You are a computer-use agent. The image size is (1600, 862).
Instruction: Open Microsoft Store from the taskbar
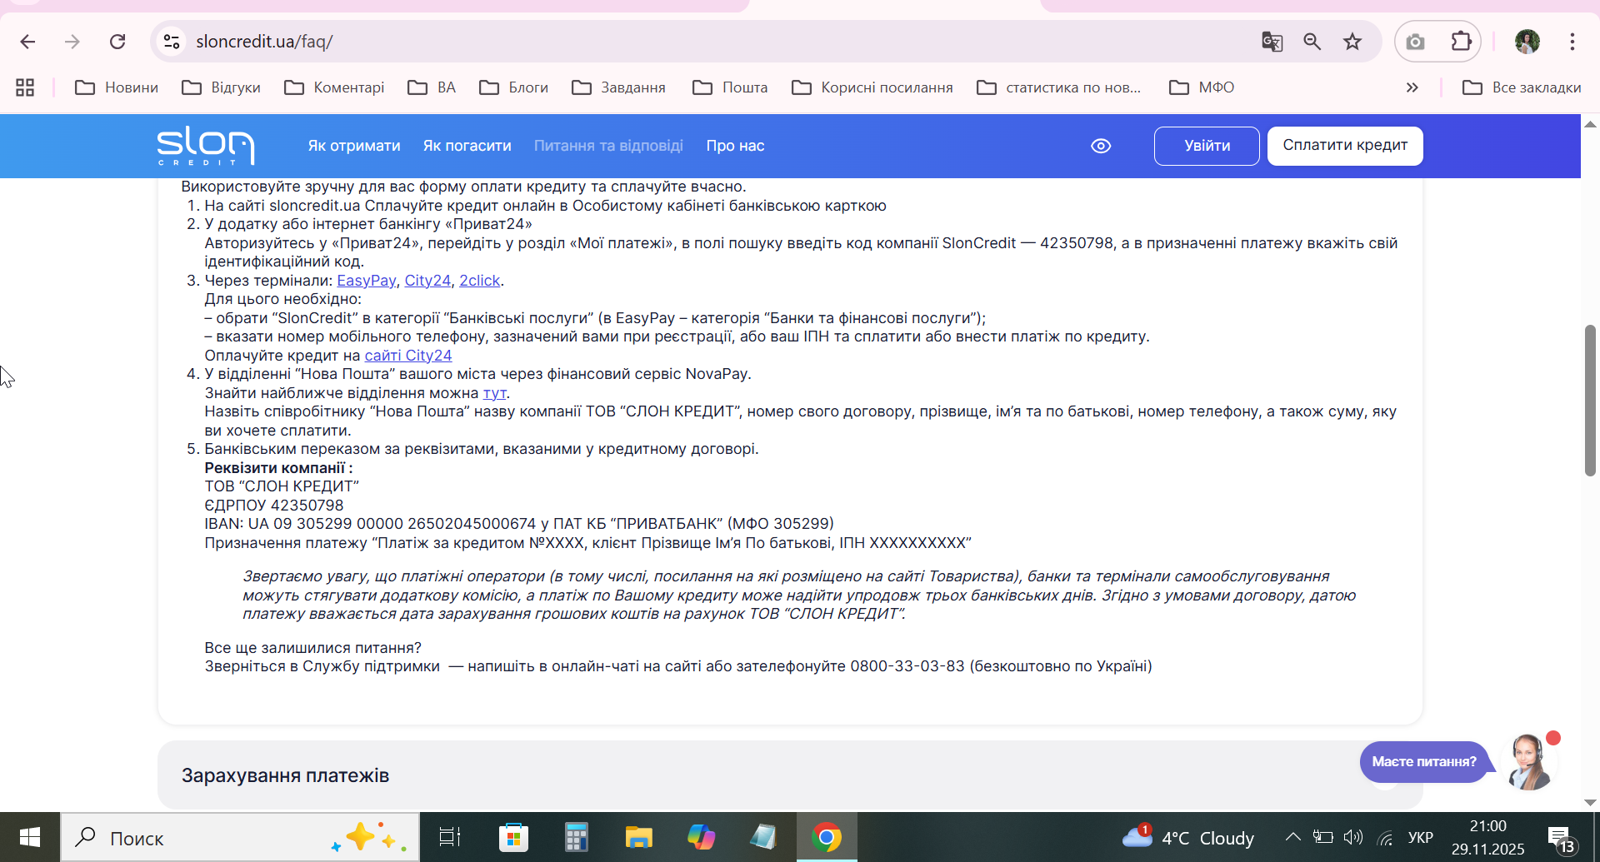click(513, 837)
